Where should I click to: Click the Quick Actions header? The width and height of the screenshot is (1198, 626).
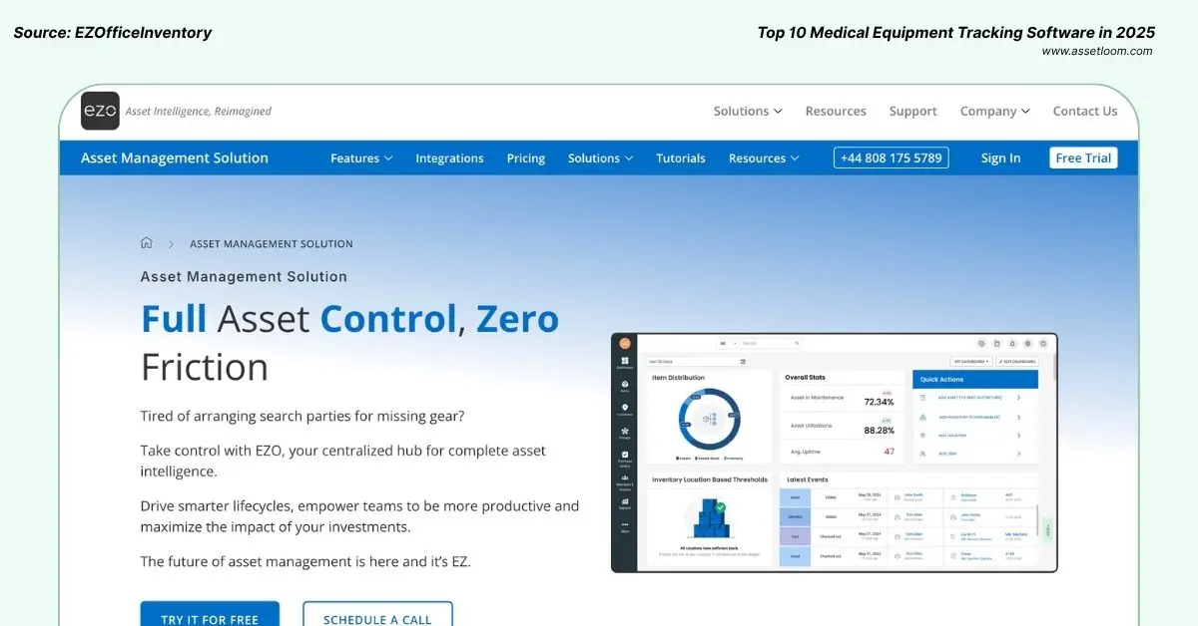pos(975,380)
